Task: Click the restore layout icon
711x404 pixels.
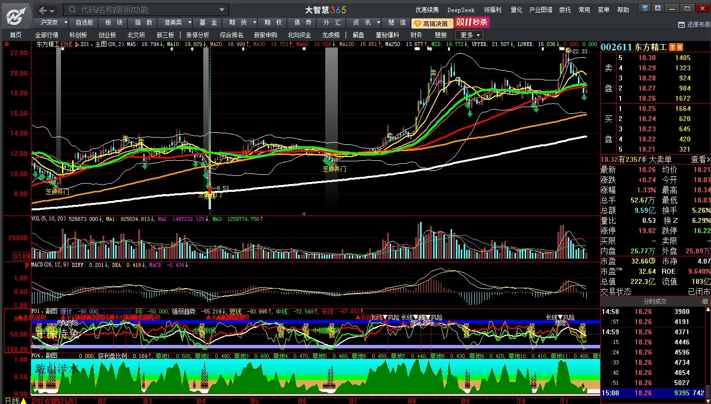Action: point(681,24)
